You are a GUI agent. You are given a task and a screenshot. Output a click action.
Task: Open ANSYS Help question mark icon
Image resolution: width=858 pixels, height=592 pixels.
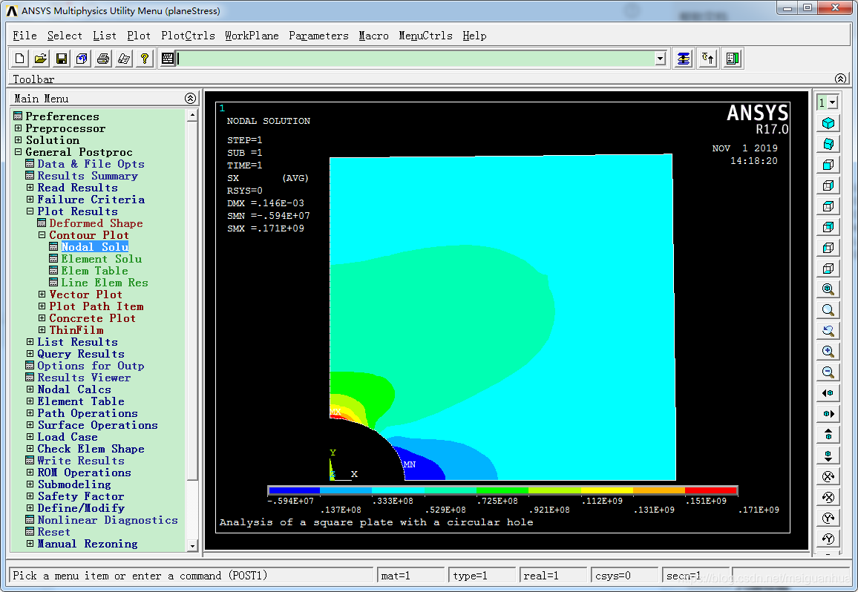(145, 59)
